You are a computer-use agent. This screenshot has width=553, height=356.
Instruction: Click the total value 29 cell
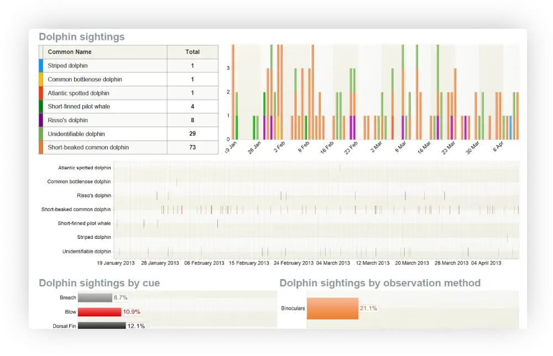tap(192, 134)
